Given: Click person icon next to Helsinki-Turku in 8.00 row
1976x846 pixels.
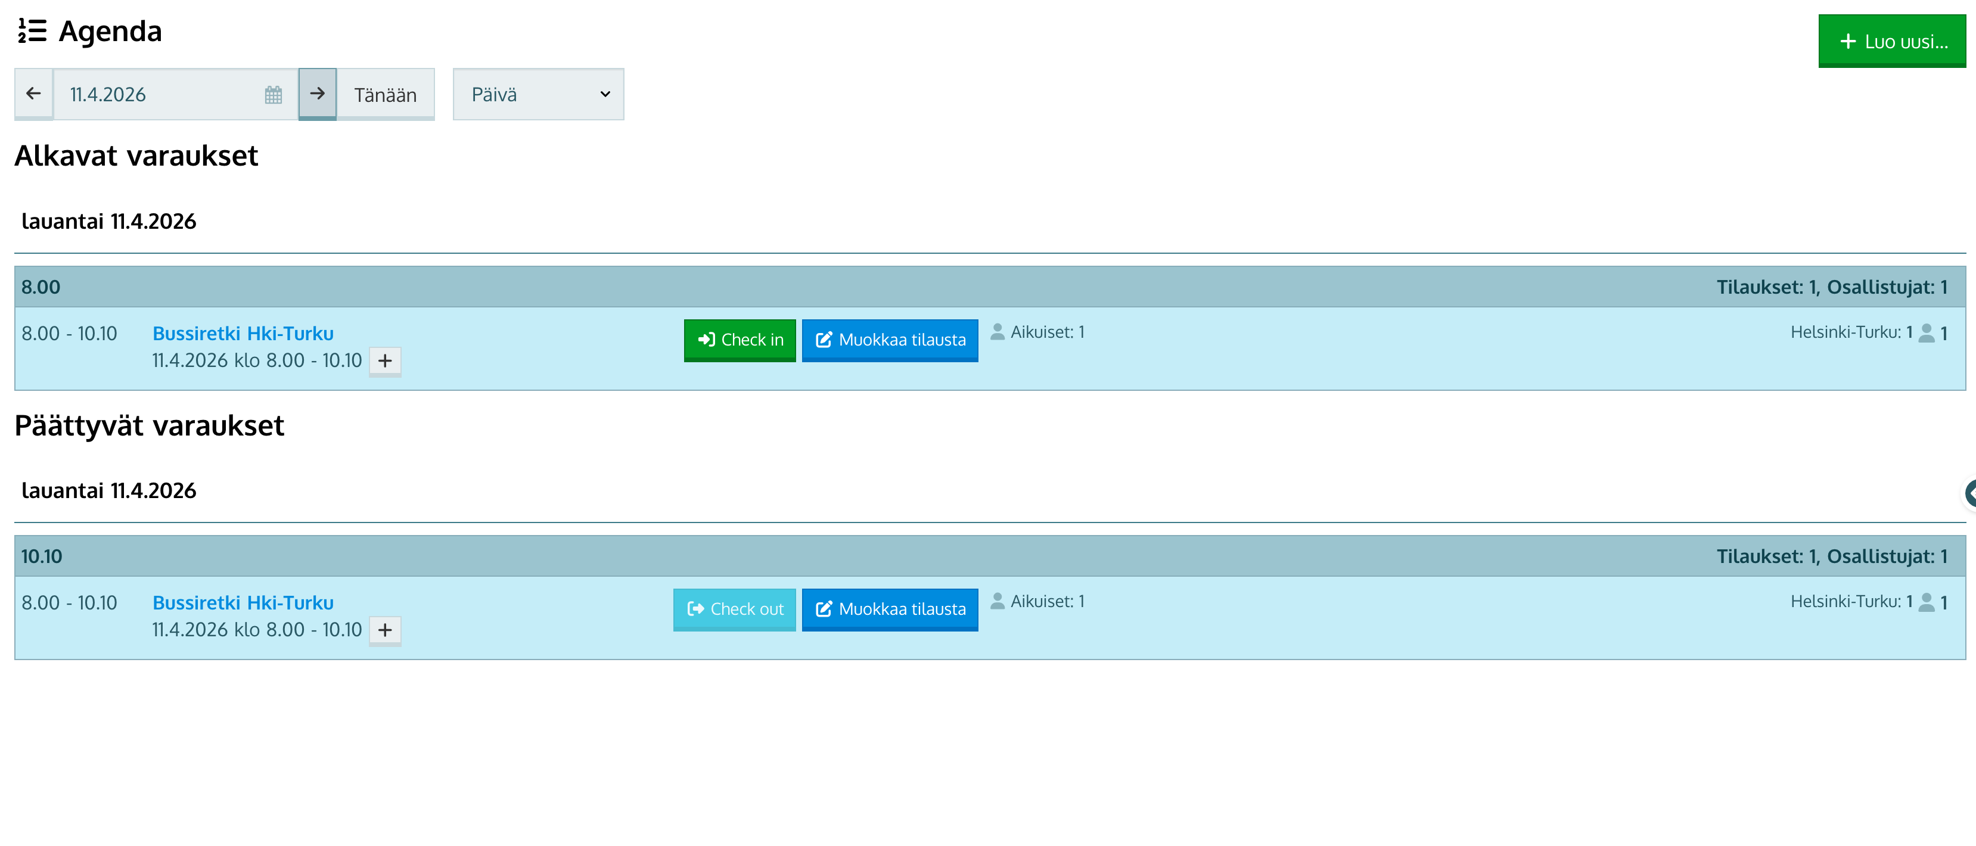Looking at the screenshot, I should click(x=1926, y=333).
